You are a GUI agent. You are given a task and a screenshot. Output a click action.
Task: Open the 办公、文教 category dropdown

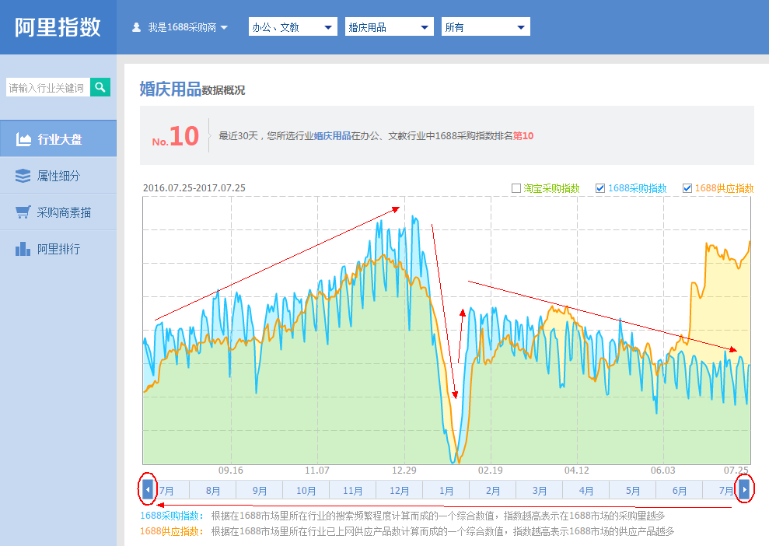(x=293, y=27)
